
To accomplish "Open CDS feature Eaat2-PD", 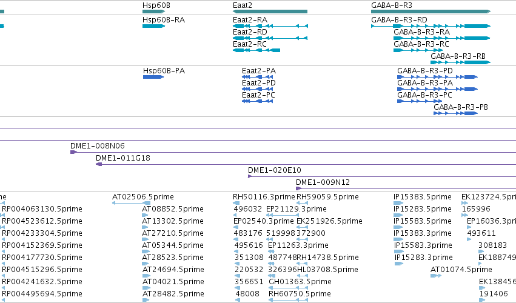I will point(259,83).
